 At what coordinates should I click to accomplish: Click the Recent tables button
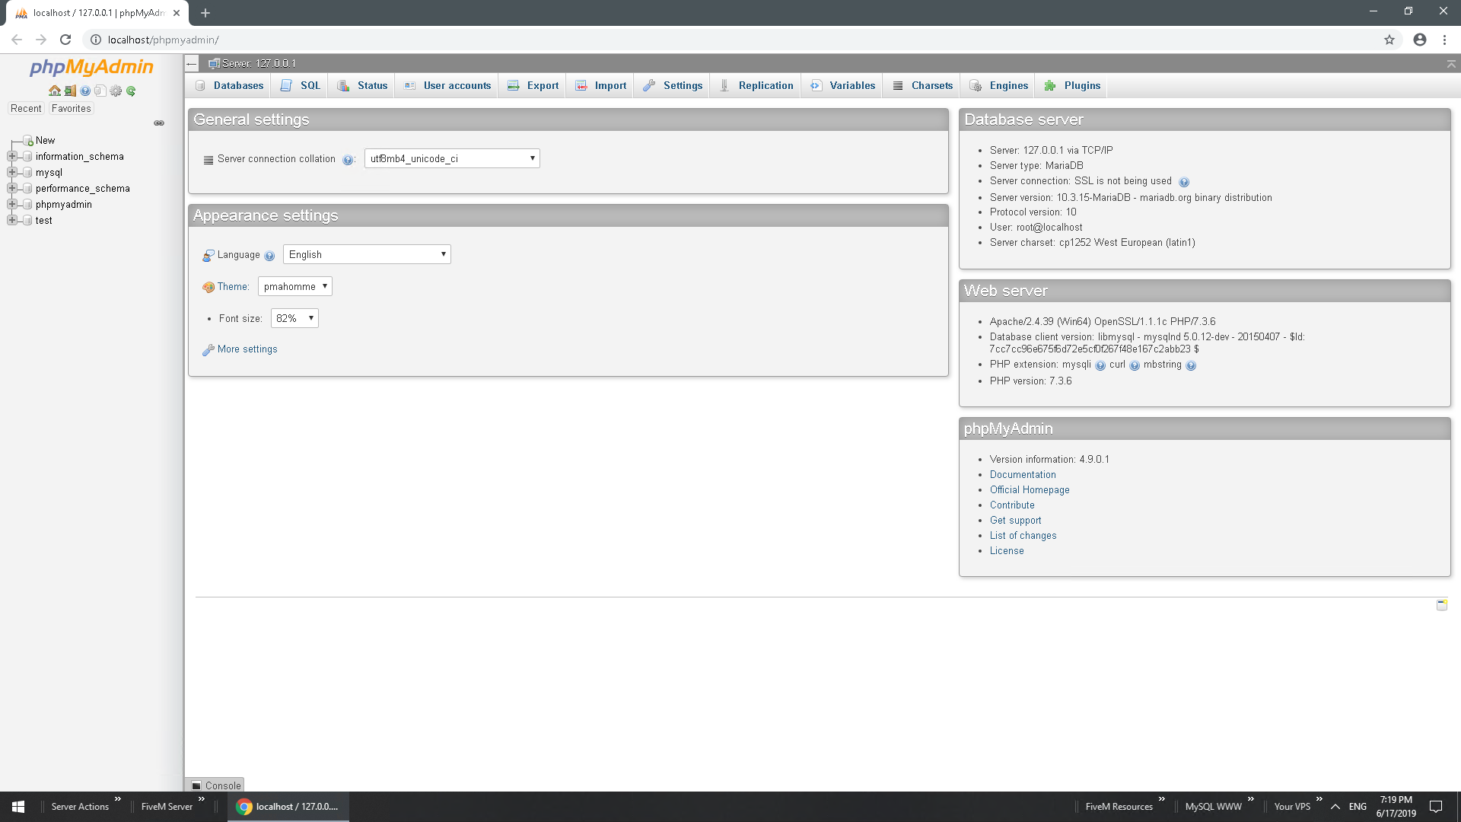click(26, 109)
